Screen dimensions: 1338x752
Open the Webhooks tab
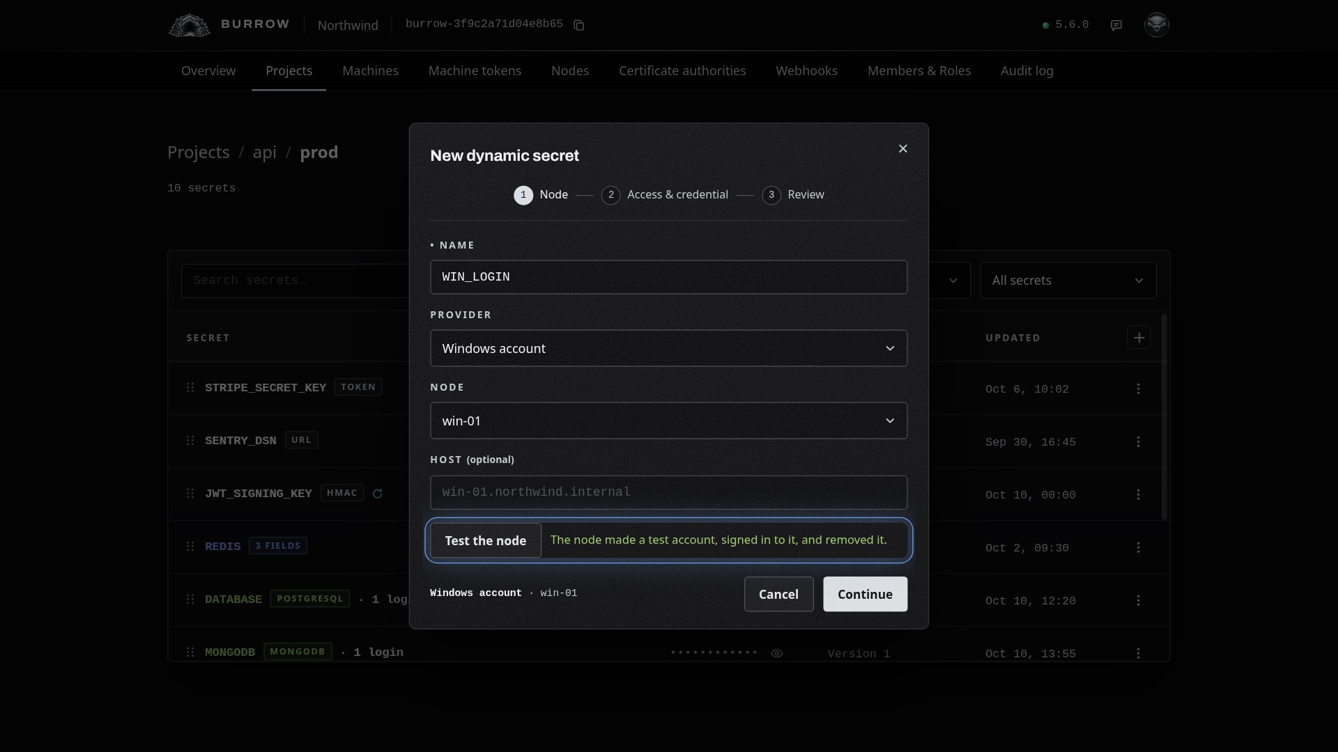(807, 71)
